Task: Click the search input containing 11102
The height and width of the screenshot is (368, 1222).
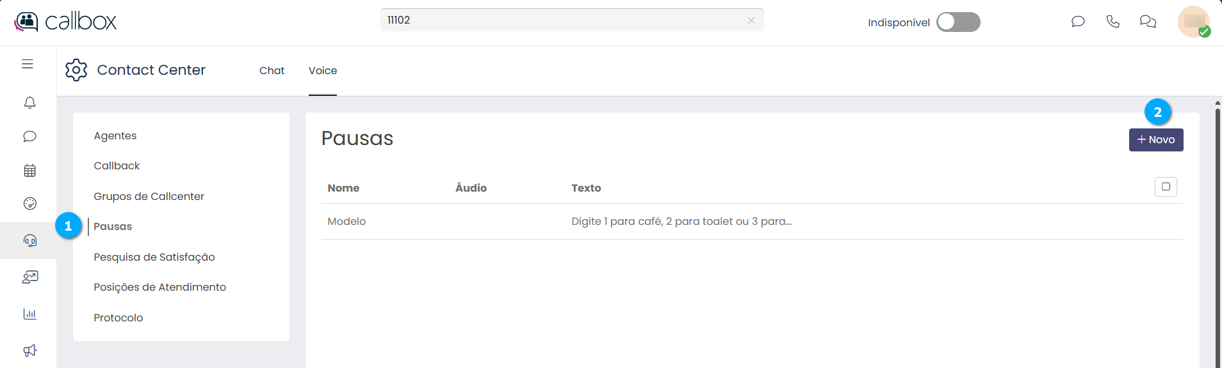Action: (x=564, y=20)
